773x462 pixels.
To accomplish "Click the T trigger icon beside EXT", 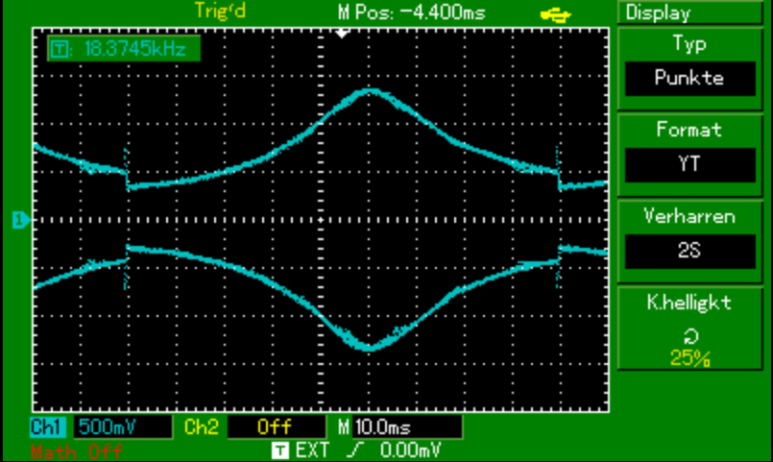I will click(280, 449).
